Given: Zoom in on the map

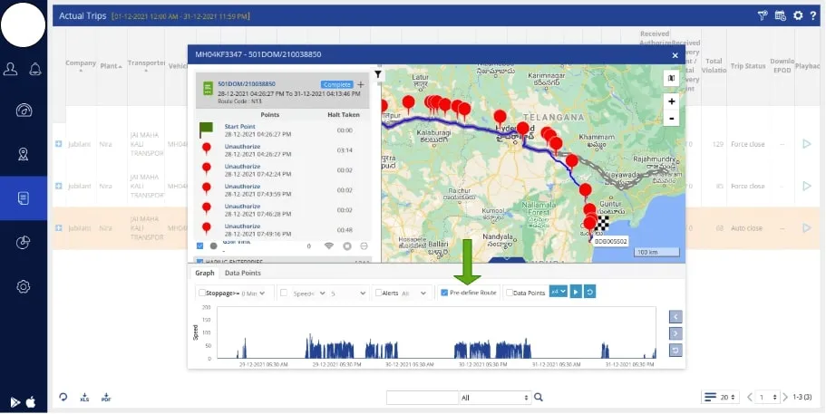Looking at the screenshot, I should tap(671, 101).
